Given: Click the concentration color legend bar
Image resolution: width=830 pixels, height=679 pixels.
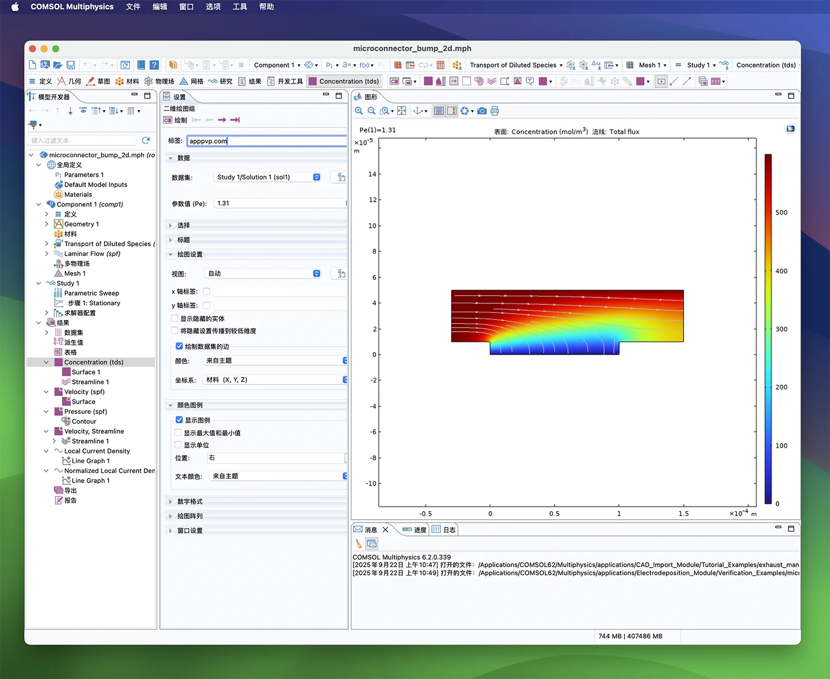Looking at the screenshot, I should [x=768, y=329].
